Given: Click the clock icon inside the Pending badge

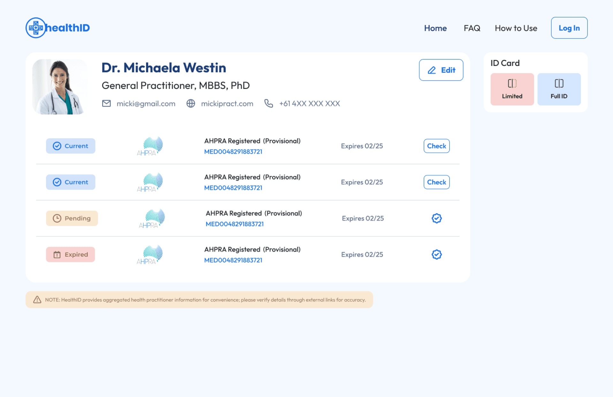Looking at the screenshot, I should (57, 218).
